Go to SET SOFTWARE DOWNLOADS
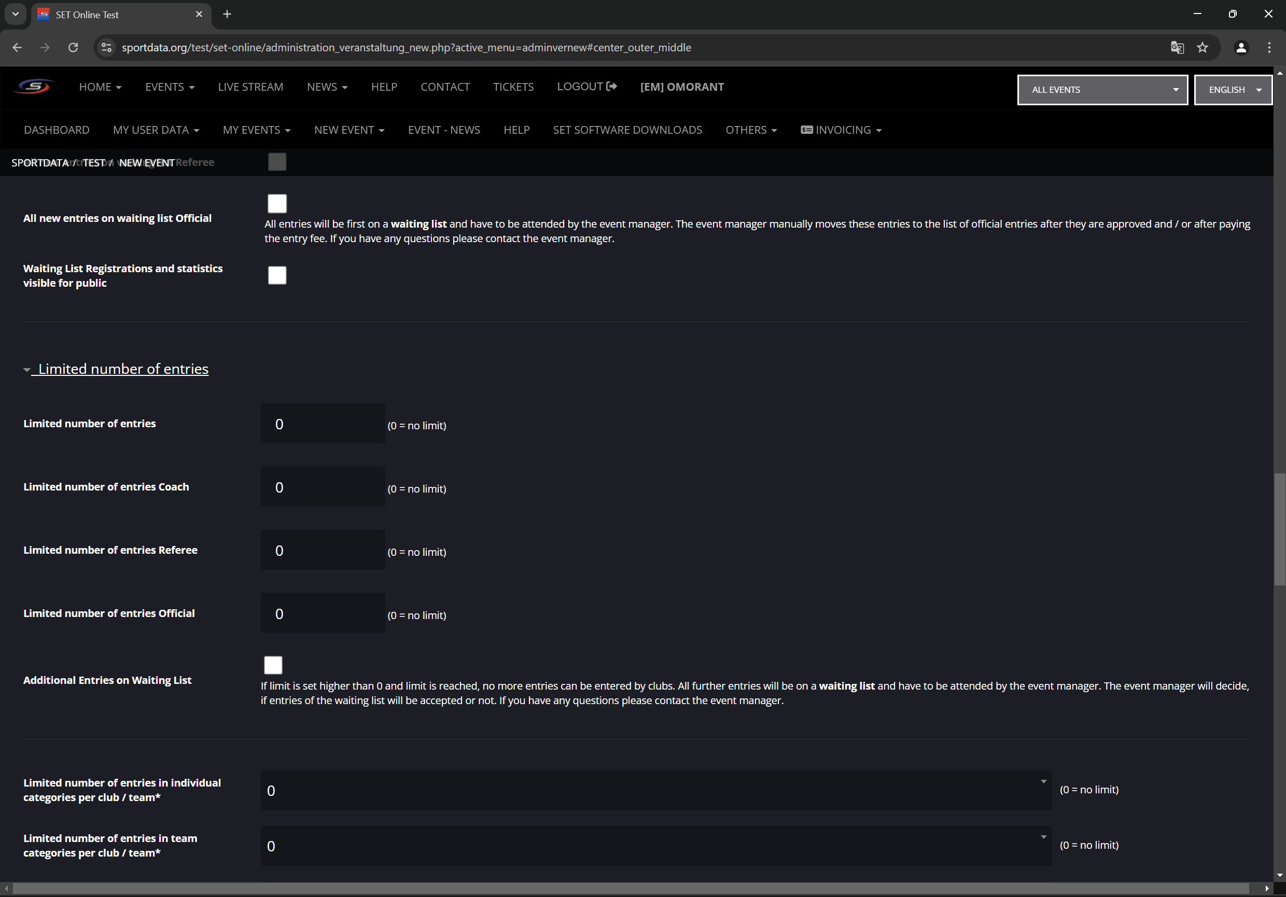 tap(627, 130)
